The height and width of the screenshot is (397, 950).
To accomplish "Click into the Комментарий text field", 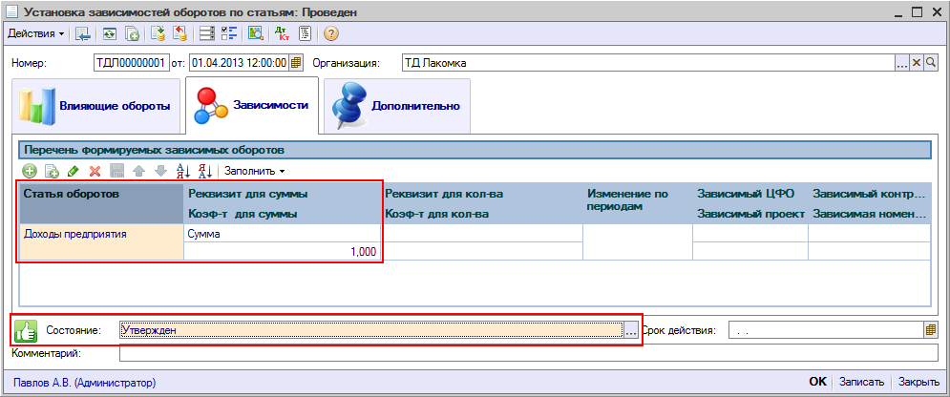I will (x=525, y=354).
